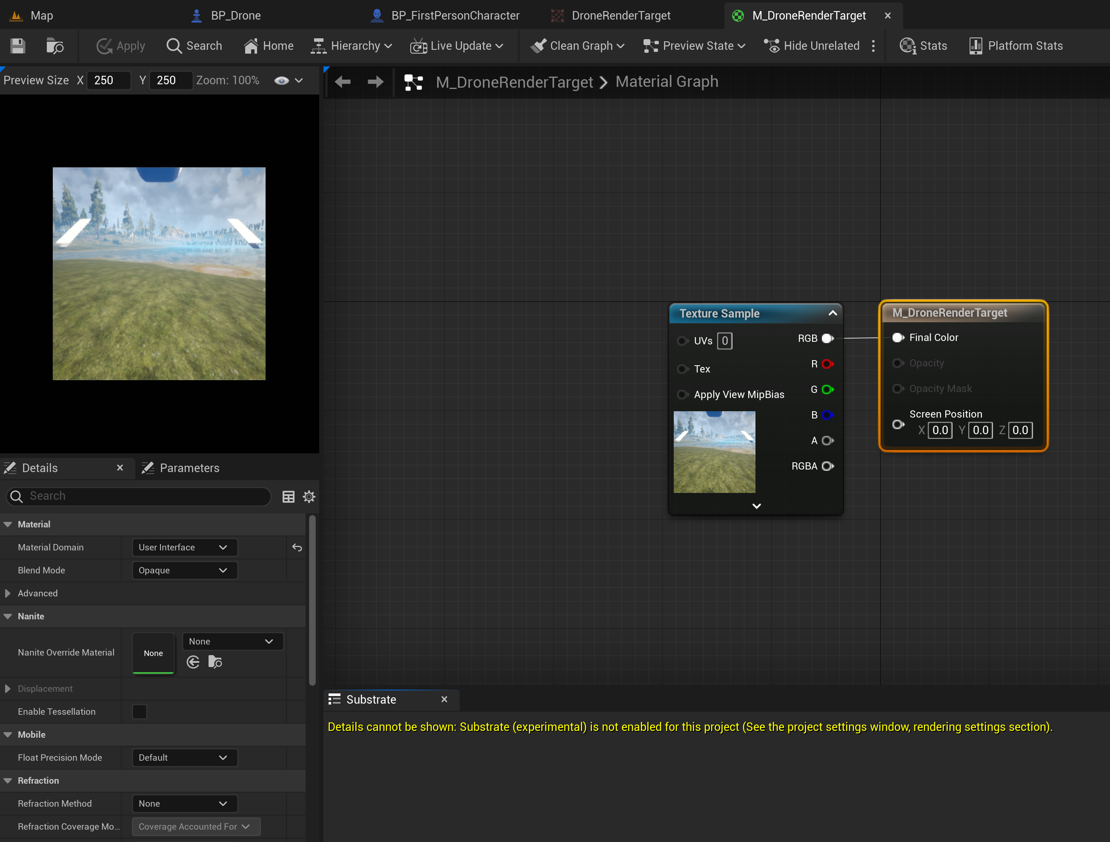Edit the Preview Size X field
1110x842 pixels.
[x=109, y=80]
